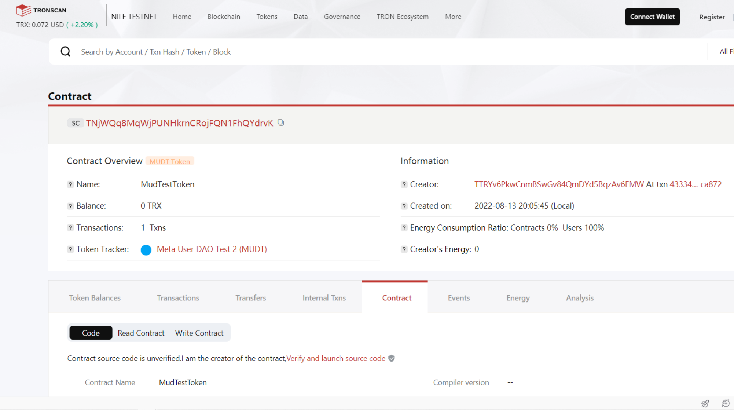Click the TRONSCAN logo icon
This screenshot has height=410, width=734.
click(x=23, y=10)
